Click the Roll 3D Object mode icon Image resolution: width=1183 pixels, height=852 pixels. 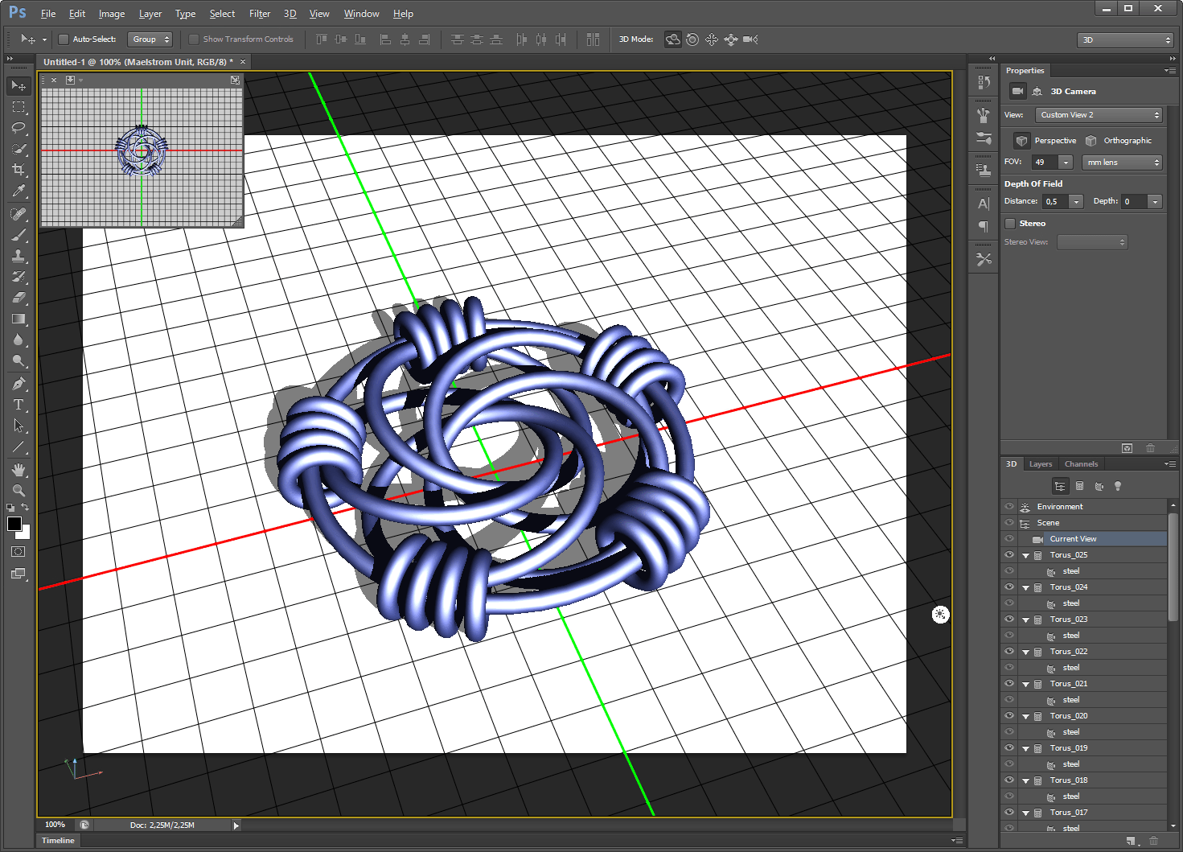click(692, 39)
